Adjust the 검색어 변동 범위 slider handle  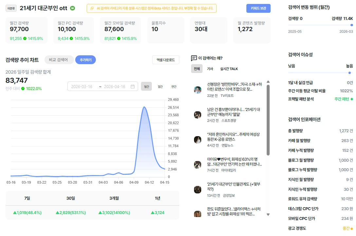(352, 25)
